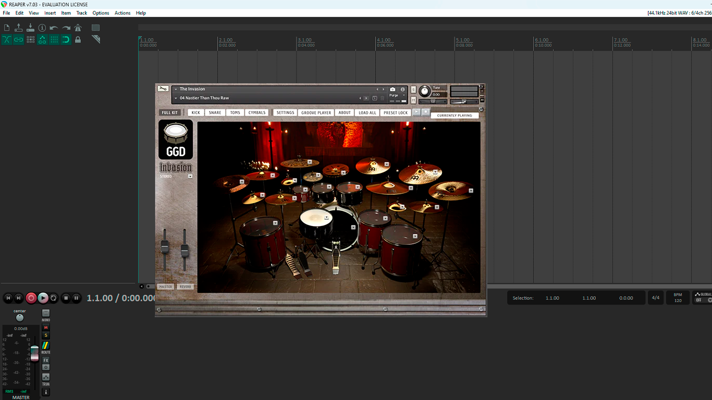The width and height of the screenshot is (712, 400).
Task: Click the play button in transport
Action: click(43, 298)
